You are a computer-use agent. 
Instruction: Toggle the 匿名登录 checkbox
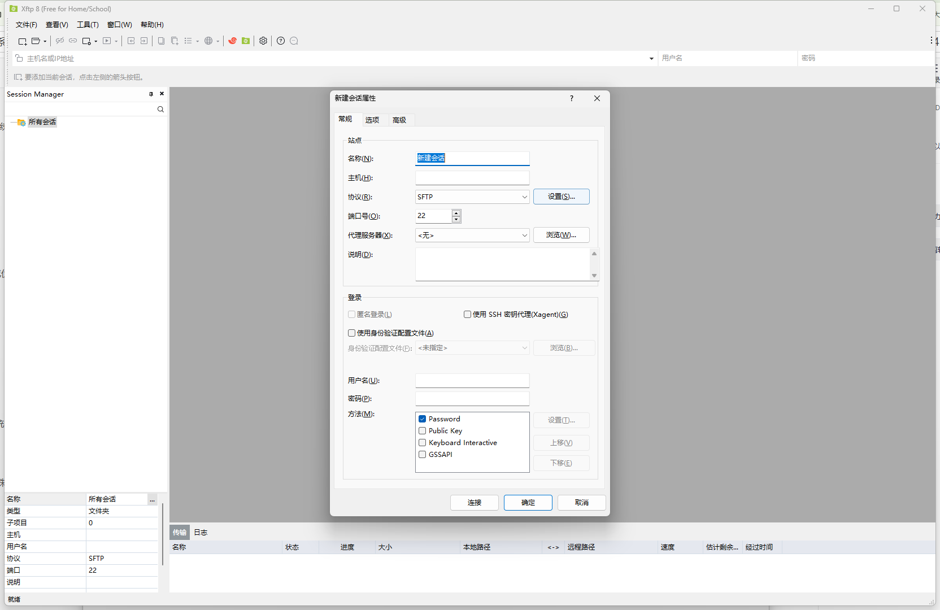point(351,315)
